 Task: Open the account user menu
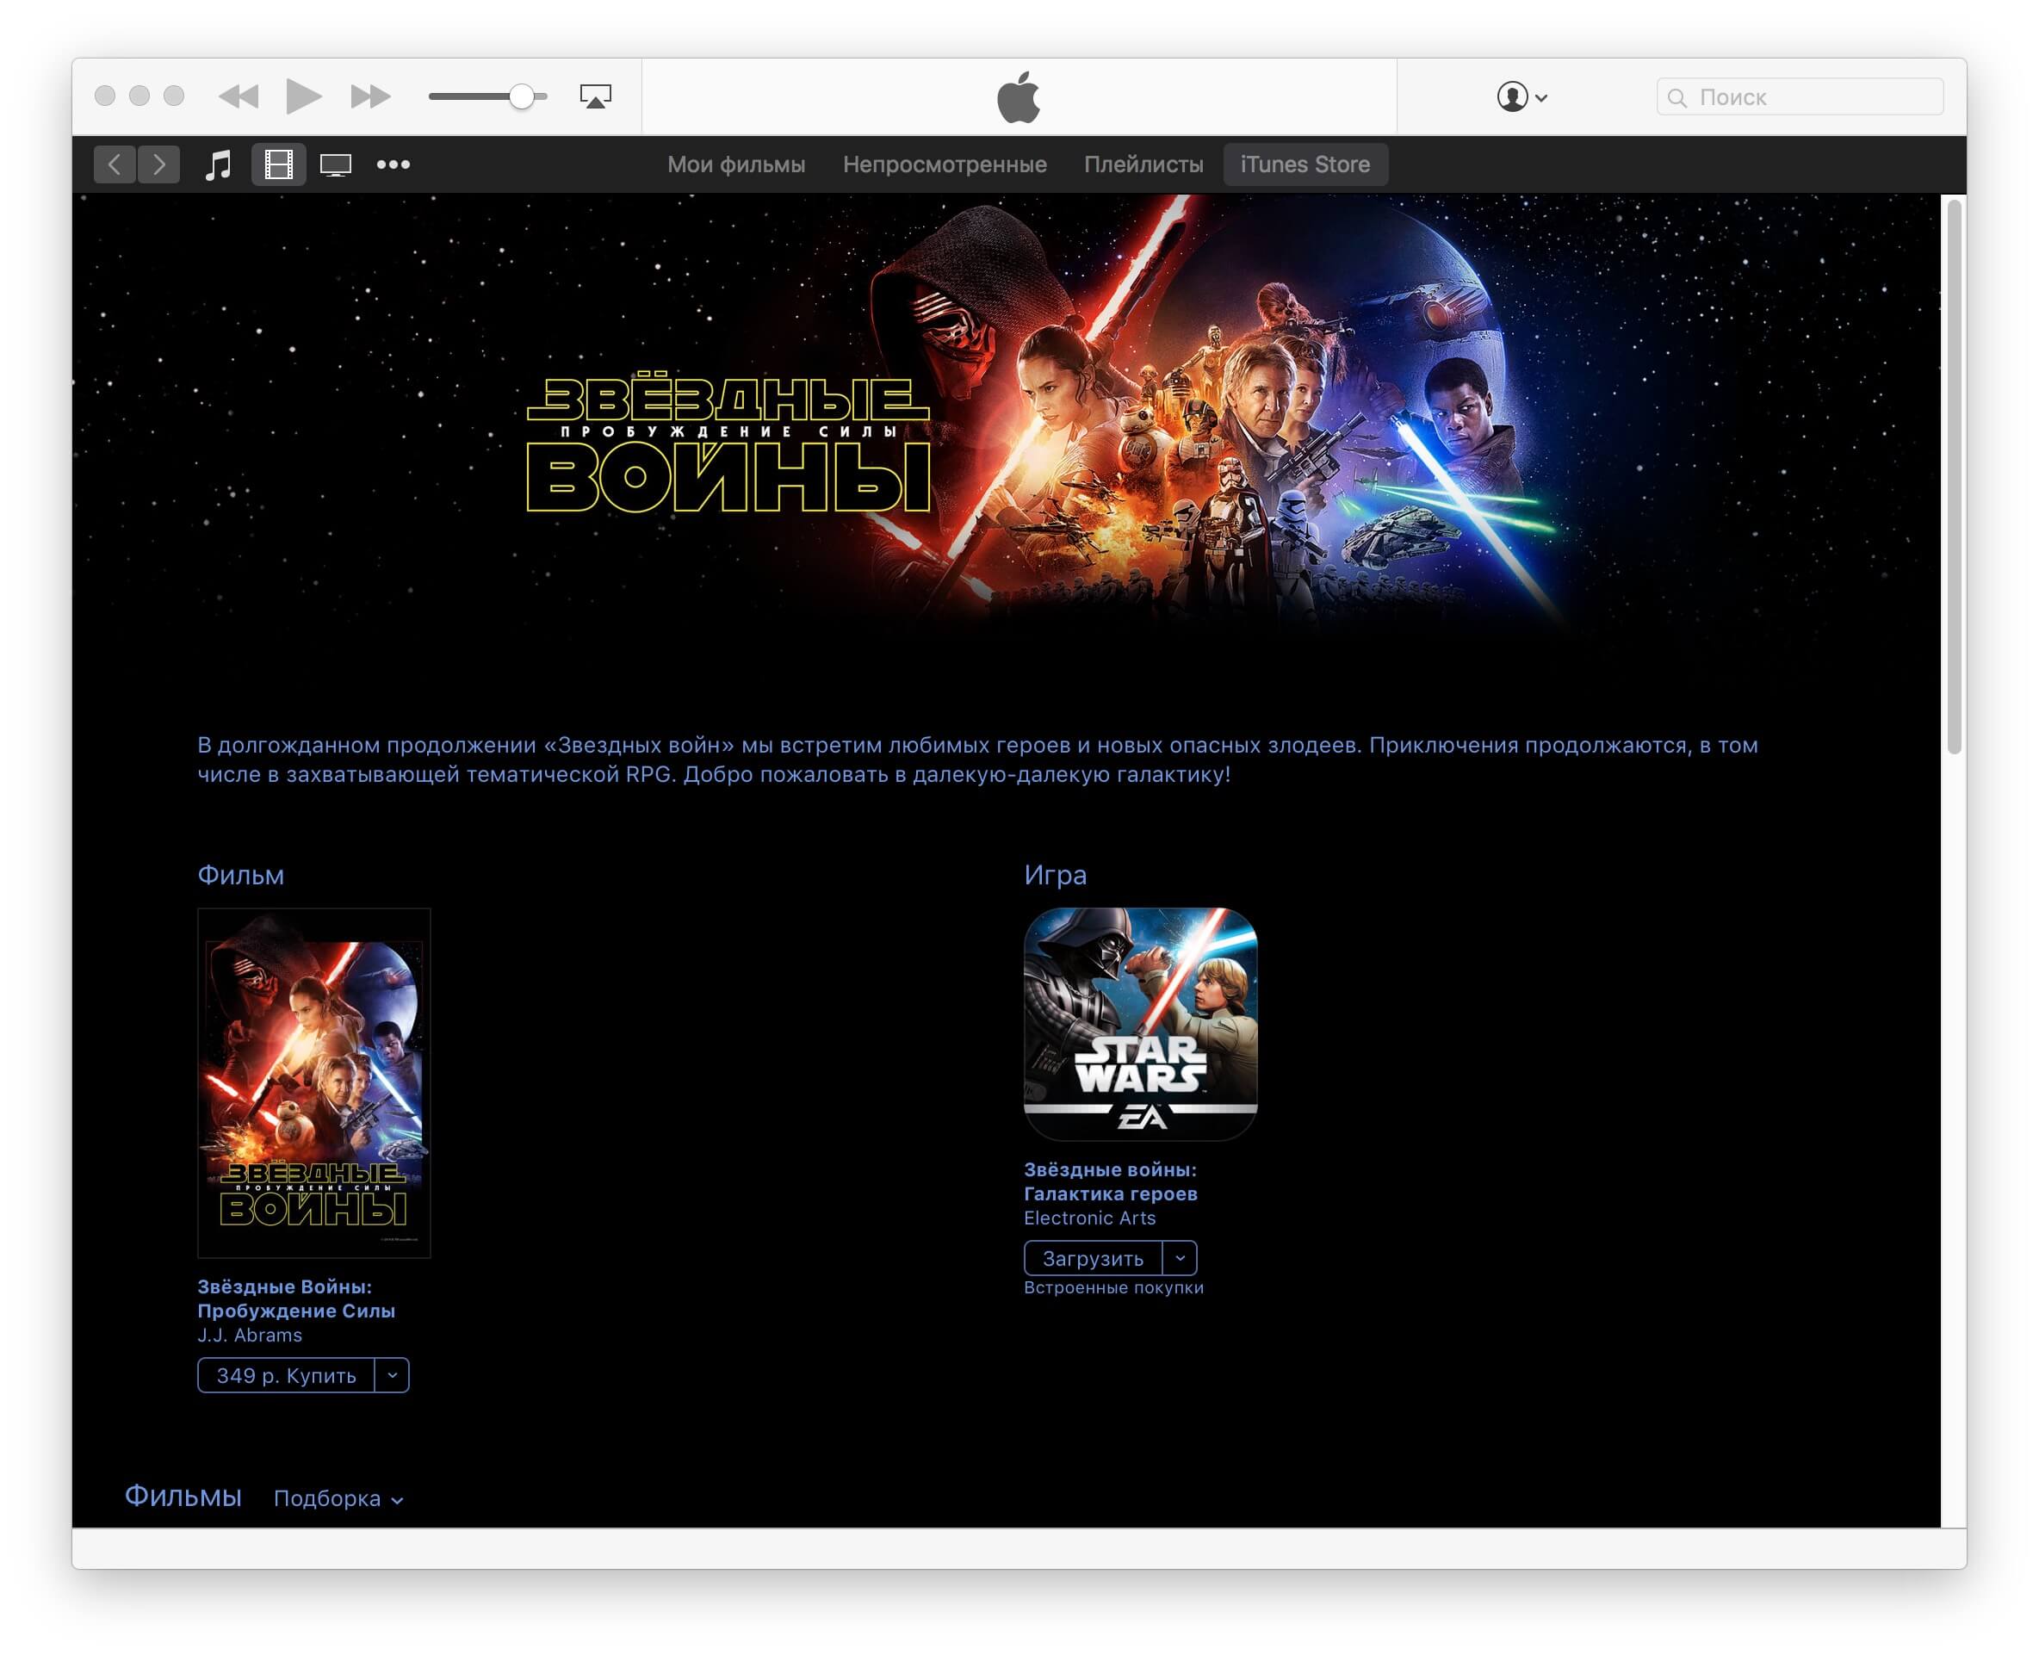(x=1522, y=96)
